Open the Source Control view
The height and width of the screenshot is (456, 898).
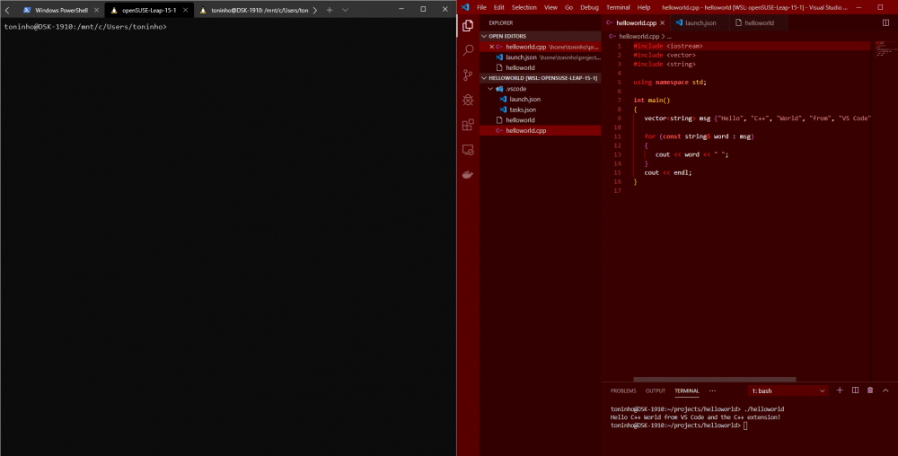[x=468, y=75]
